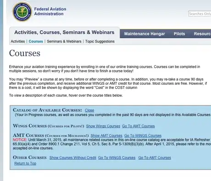Click the paragraph starting "You may Preview a course"
The image size is (211, 181).
tap(108, 83)
